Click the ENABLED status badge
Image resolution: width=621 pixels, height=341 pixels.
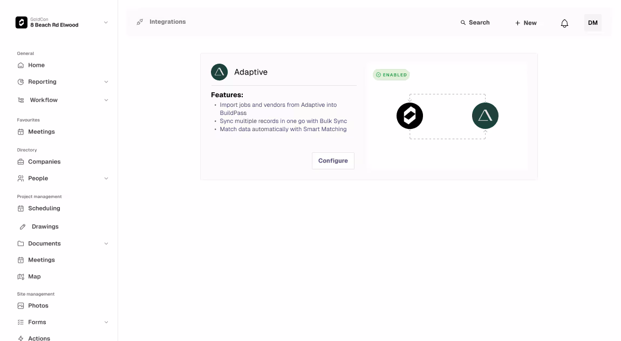point(391,75)
